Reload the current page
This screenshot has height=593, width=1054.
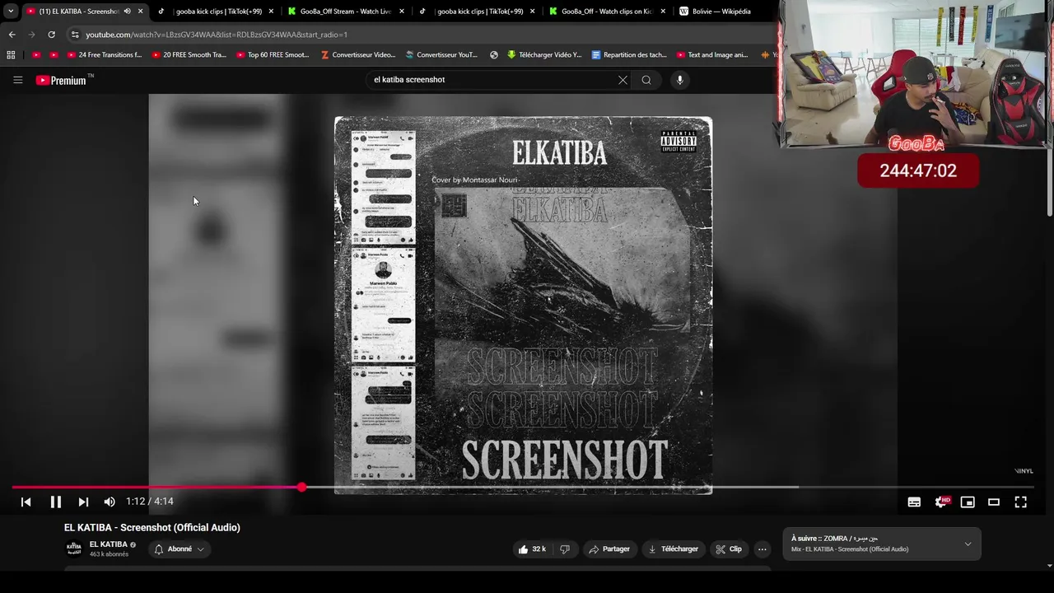tap(51, 35)
